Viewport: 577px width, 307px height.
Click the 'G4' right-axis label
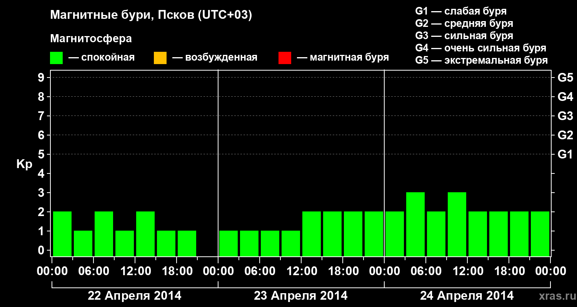point(565,97)
